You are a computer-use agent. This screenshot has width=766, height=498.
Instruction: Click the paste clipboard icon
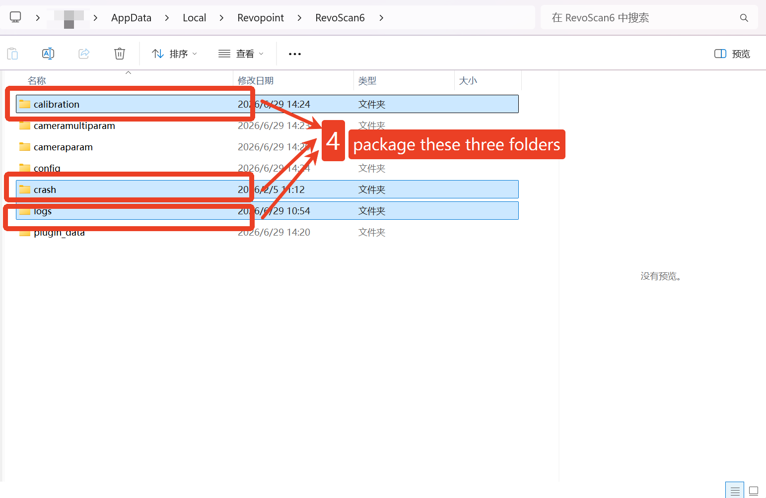[12, 54]
